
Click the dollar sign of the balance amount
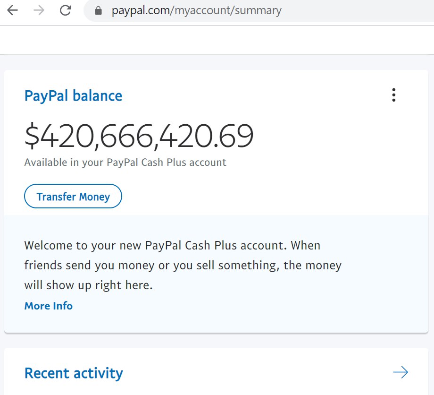32,135
